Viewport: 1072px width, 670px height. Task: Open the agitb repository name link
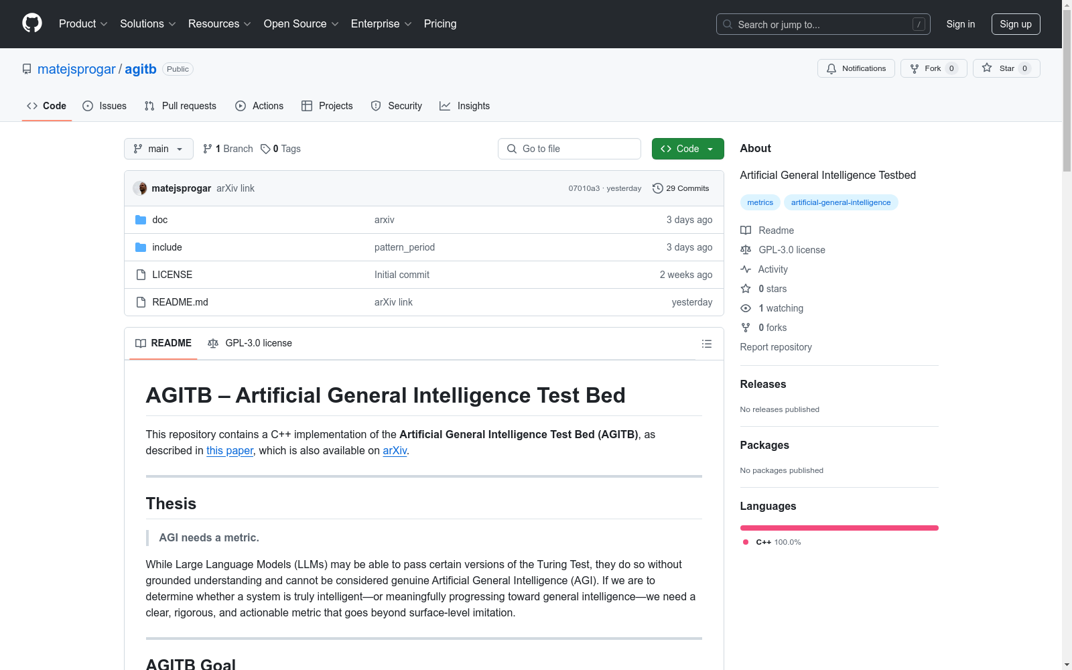141,69
